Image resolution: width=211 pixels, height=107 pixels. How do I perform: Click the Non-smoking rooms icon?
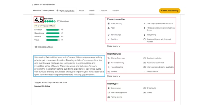coord(109,93)
